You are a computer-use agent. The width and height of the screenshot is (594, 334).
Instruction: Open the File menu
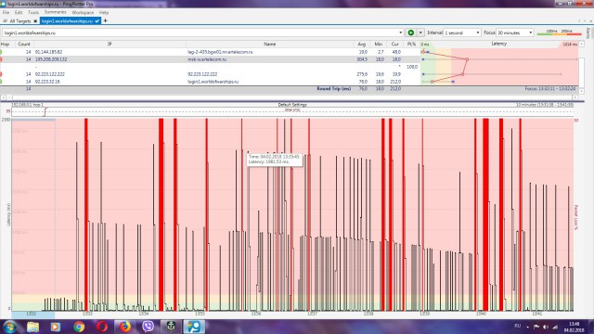6,12
